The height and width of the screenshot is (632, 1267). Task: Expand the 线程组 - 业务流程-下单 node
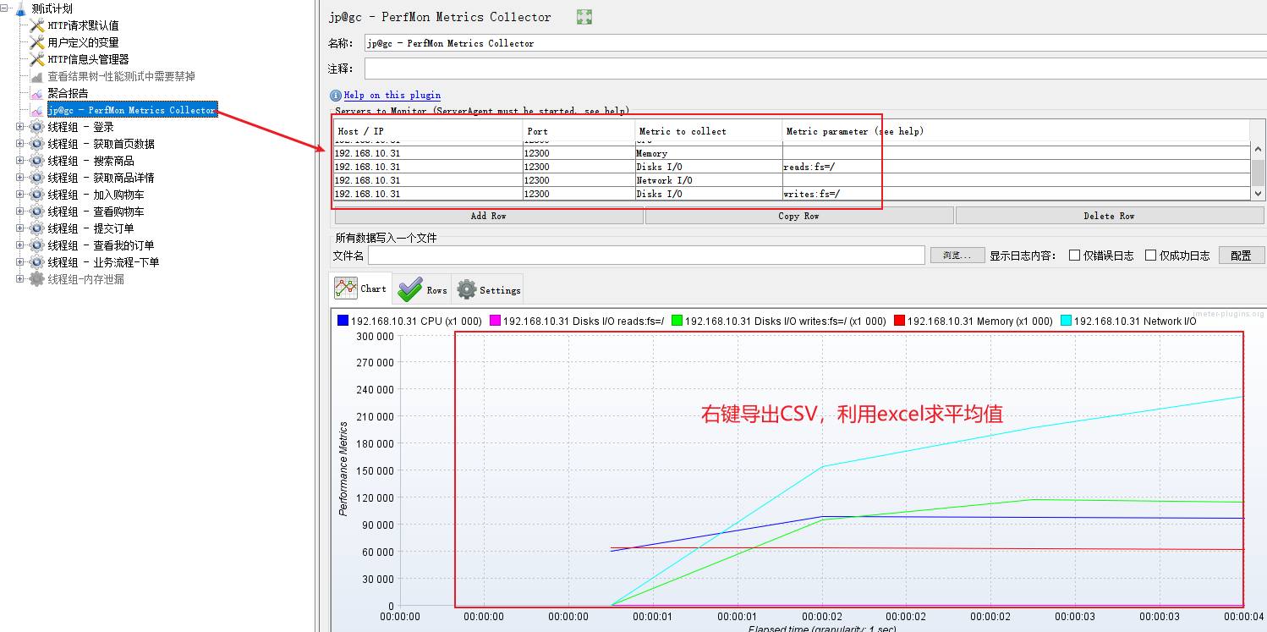pos(20,262)
